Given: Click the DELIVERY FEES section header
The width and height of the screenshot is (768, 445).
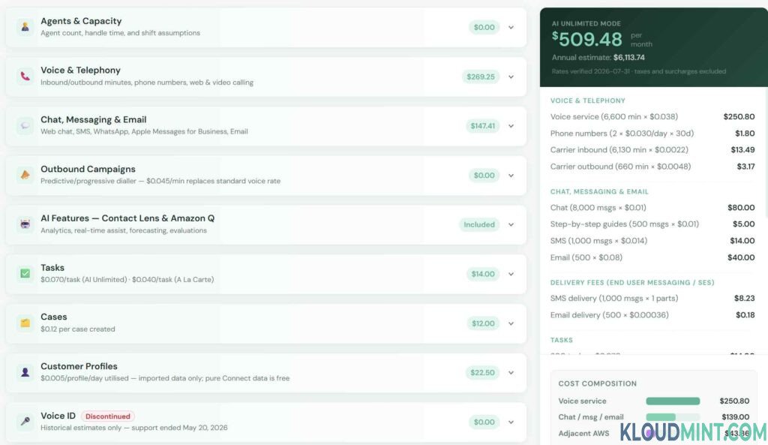Looking at the screenshot, I should click(x=631, y=283).
